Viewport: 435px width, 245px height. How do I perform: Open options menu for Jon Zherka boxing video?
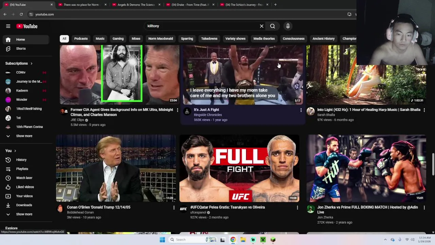point(424,207)
